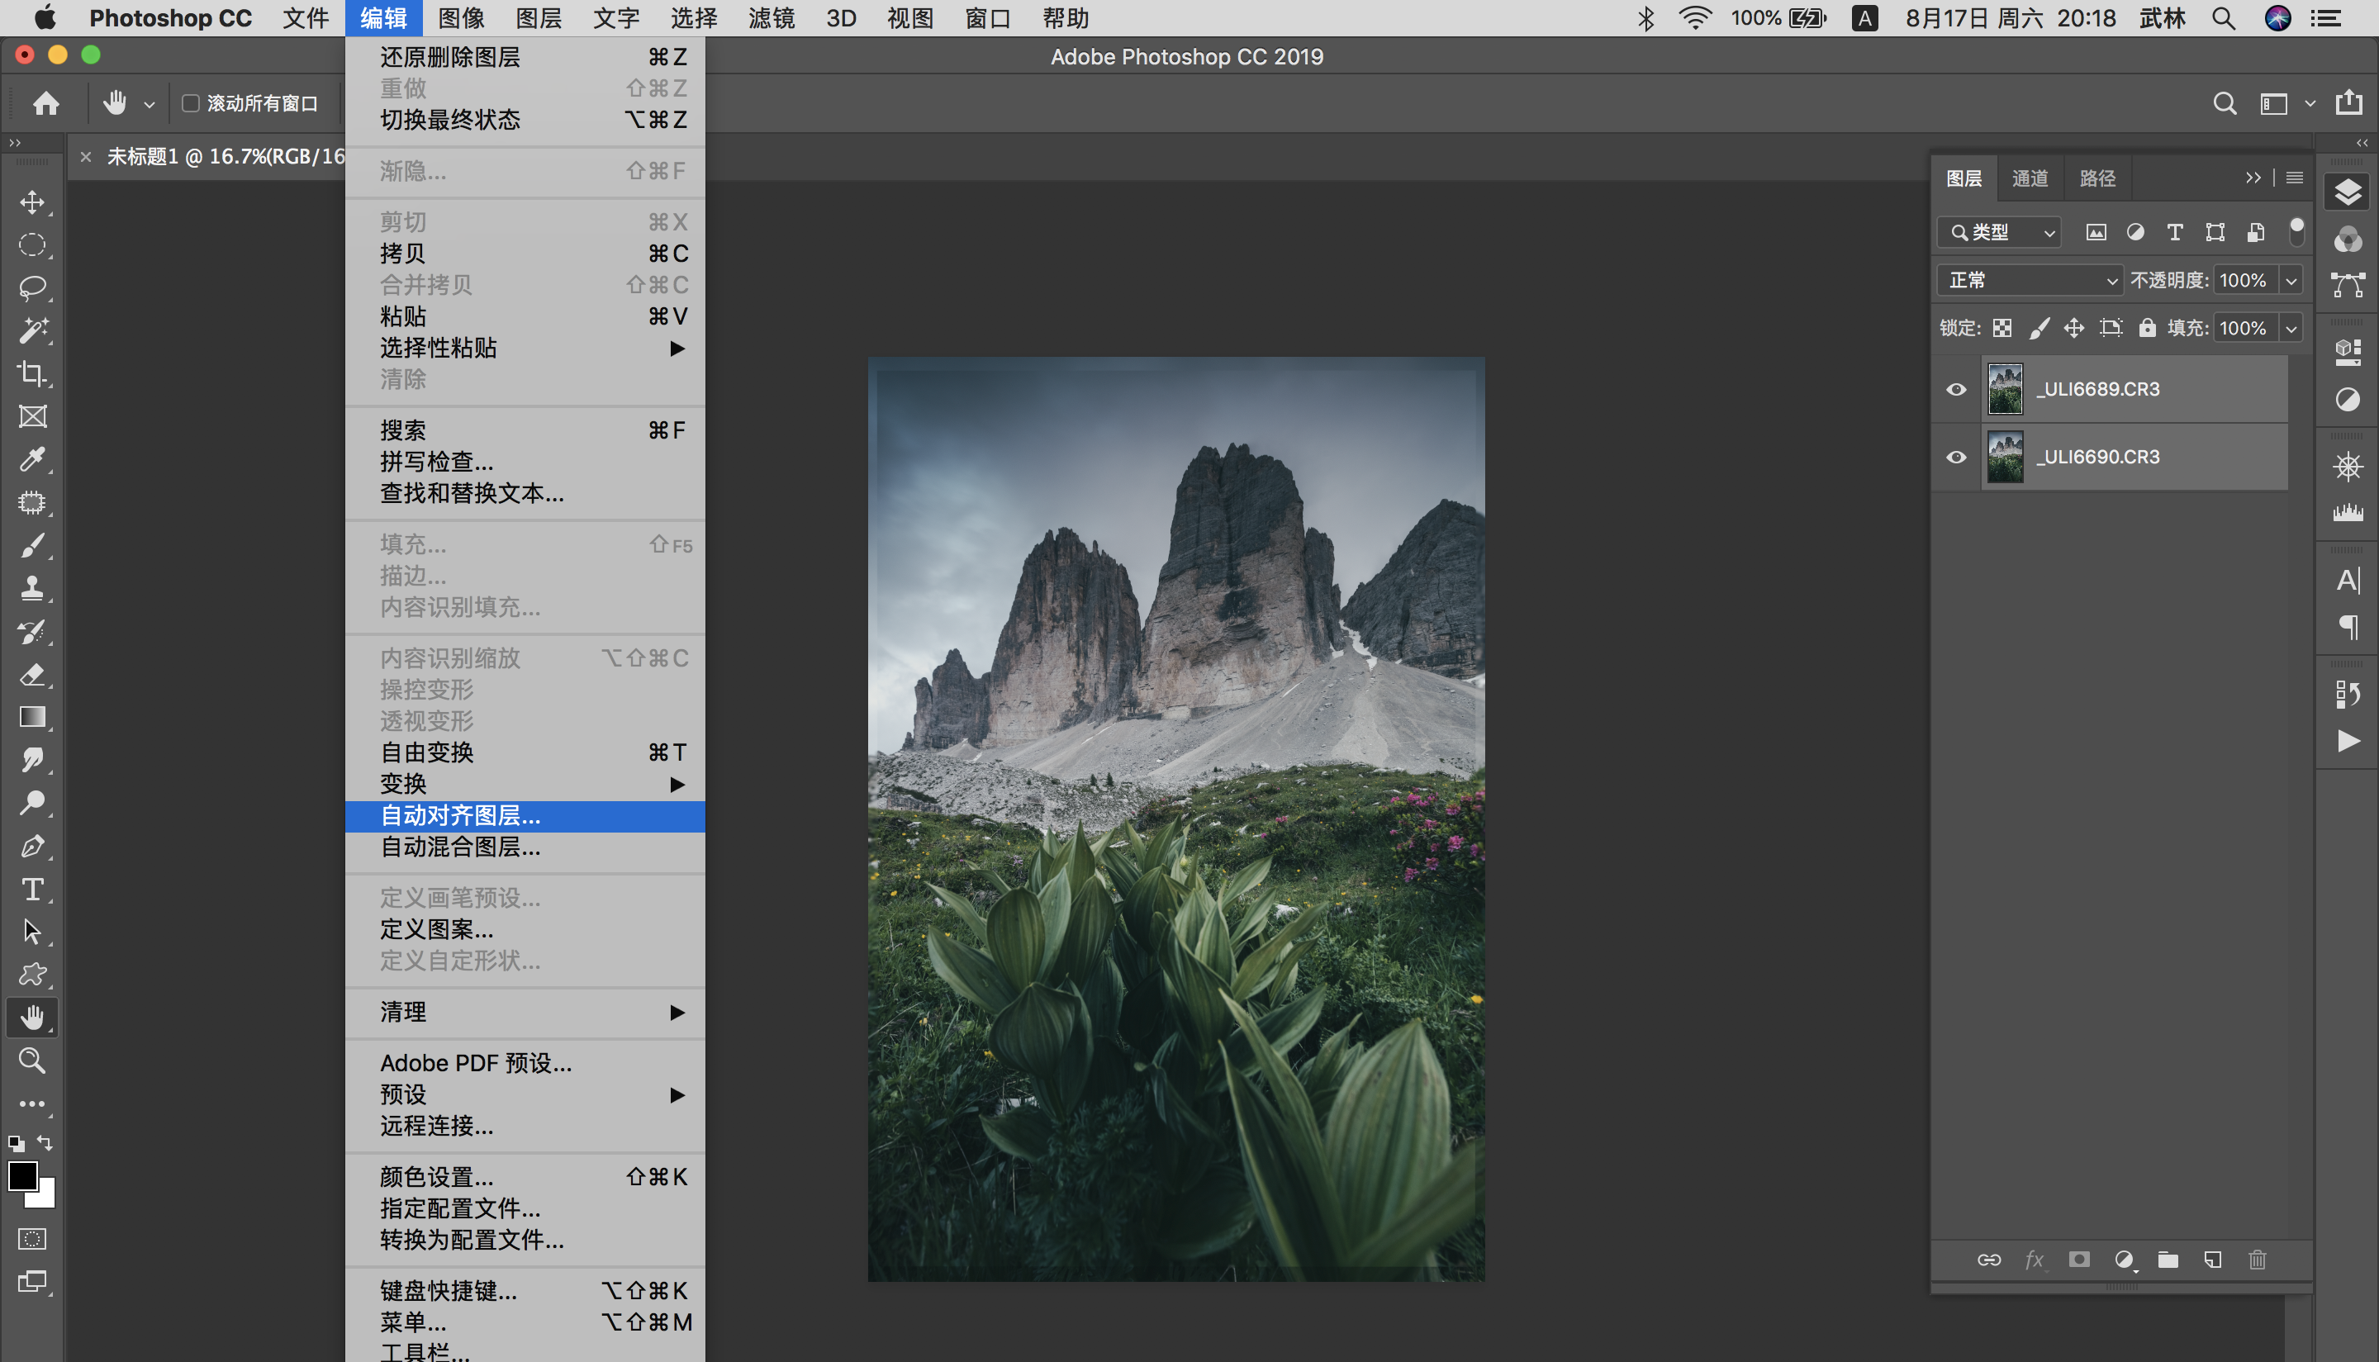Hide the _ULI6689.CR3 layer

coord(1956,389)
